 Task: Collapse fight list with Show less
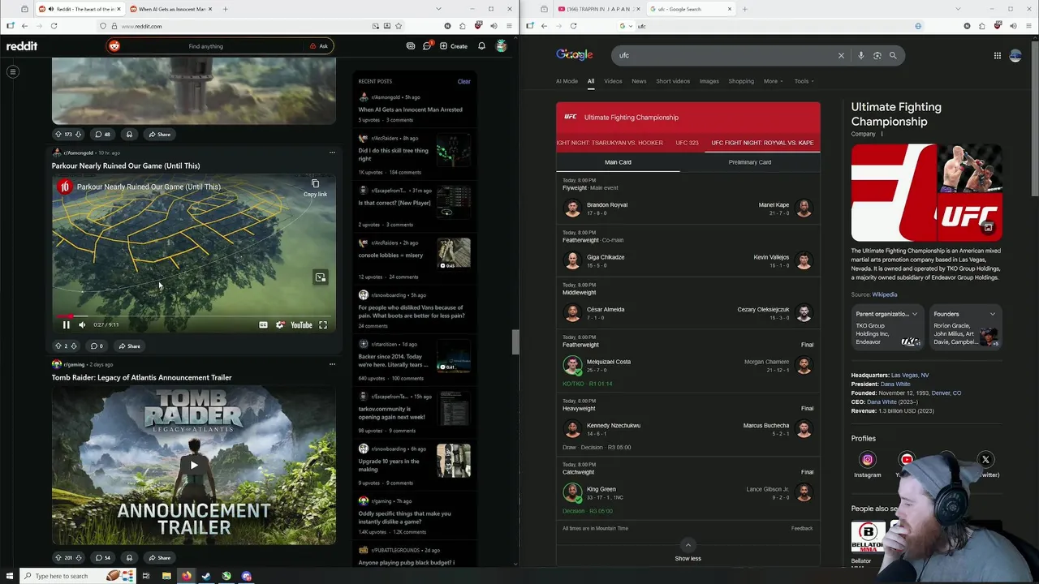coord(688,552)
